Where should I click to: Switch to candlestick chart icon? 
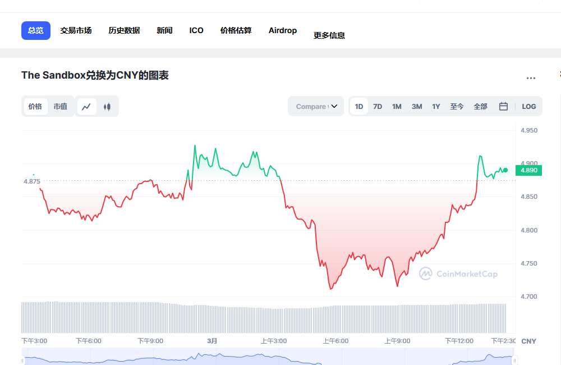[x=107, y=107]
